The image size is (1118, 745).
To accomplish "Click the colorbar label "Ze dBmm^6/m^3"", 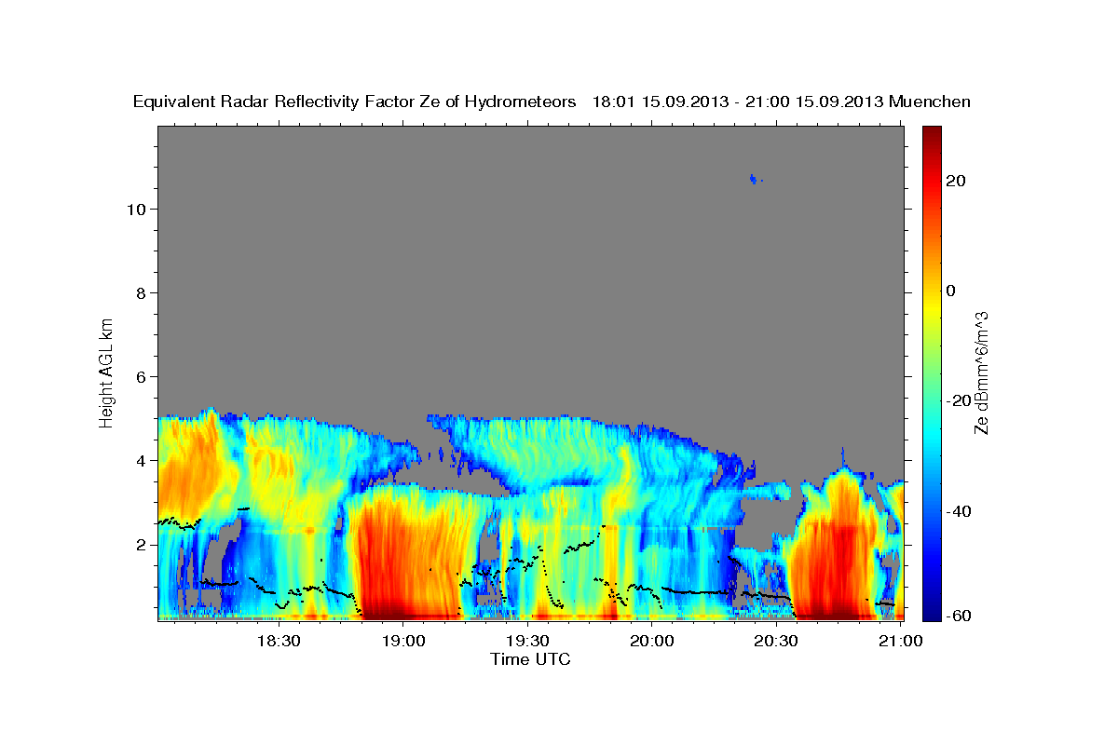I will [x=981, y=372].
